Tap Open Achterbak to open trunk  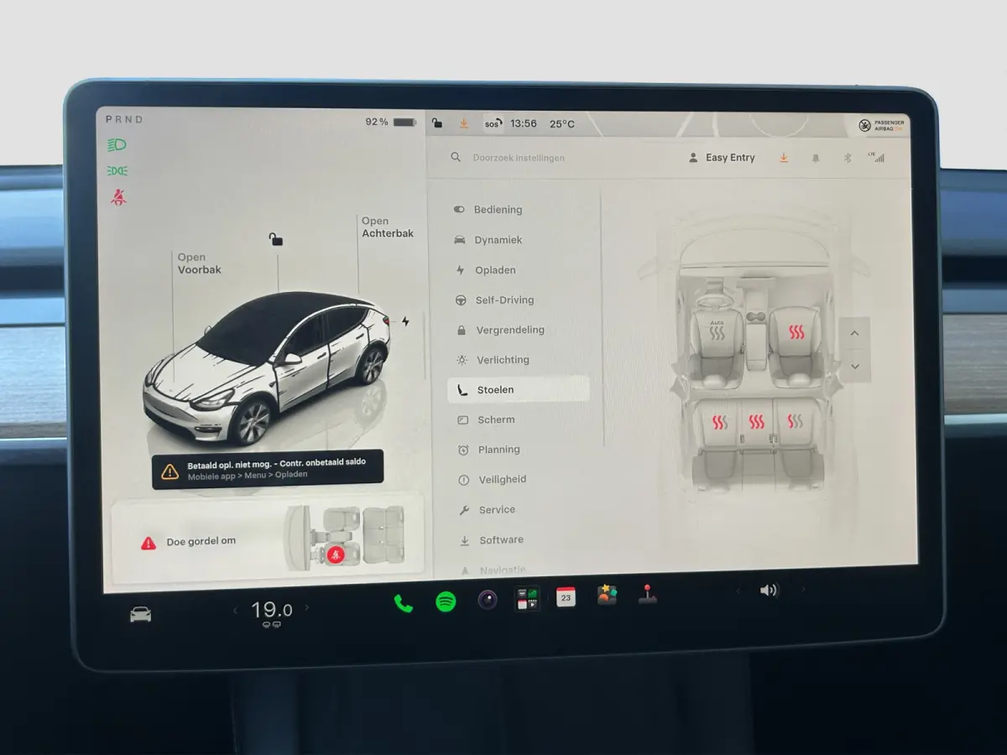click(x=387, y=227)
